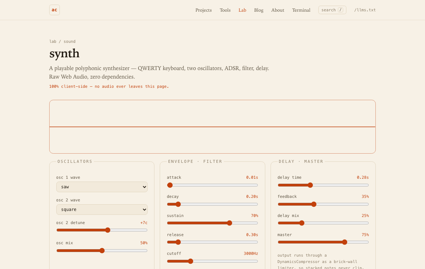Viewport: 425px width, 269px height.
Task: Go to the Tools page
Action: 225,10
